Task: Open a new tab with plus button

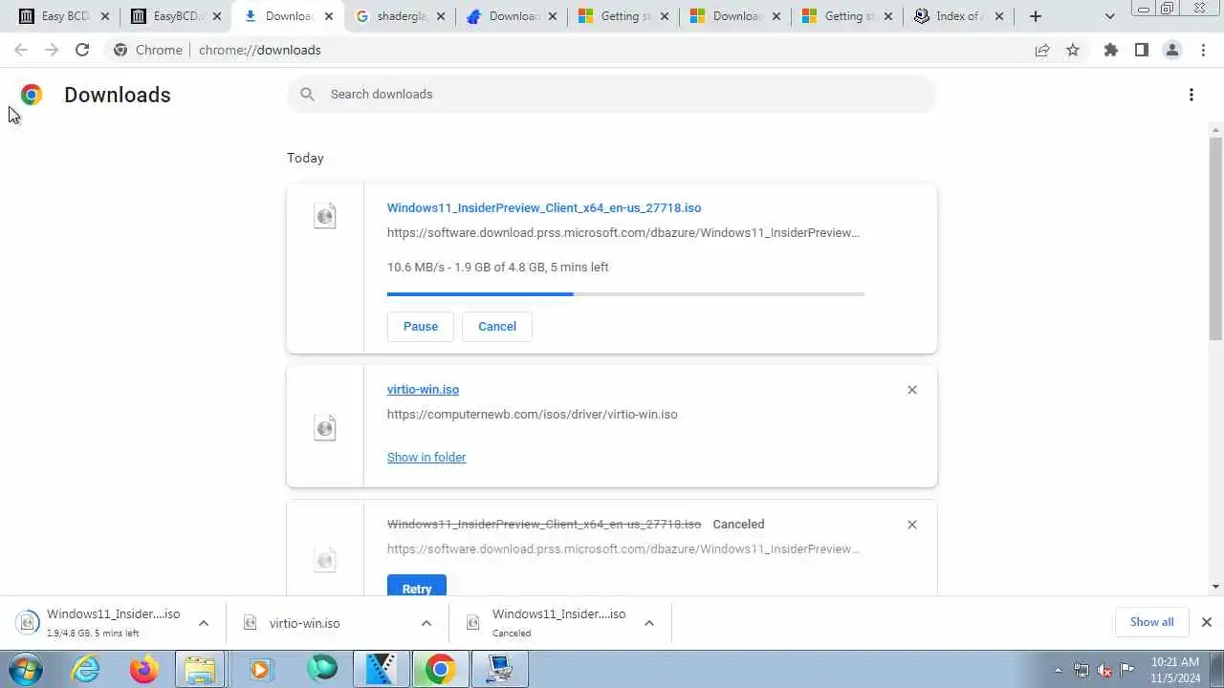Action: pos(1036,16)
